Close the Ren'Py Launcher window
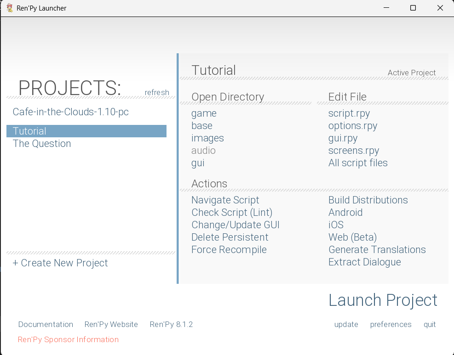 [440, 8]
